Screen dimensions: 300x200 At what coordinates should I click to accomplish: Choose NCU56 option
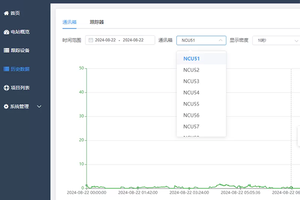coord(191,115)
